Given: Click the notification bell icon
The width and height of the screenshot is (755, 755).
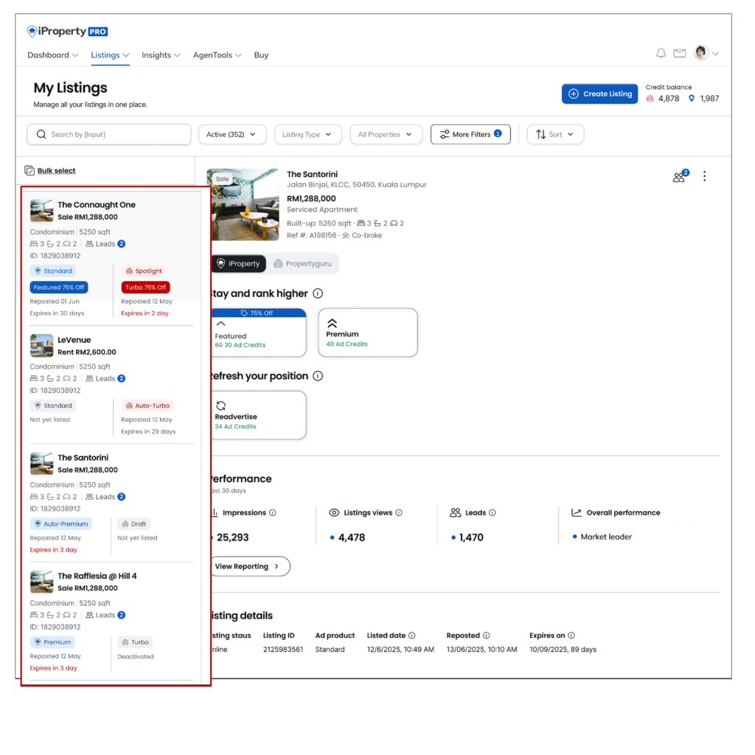Looking at the screenshot, I should pos(661,54).
